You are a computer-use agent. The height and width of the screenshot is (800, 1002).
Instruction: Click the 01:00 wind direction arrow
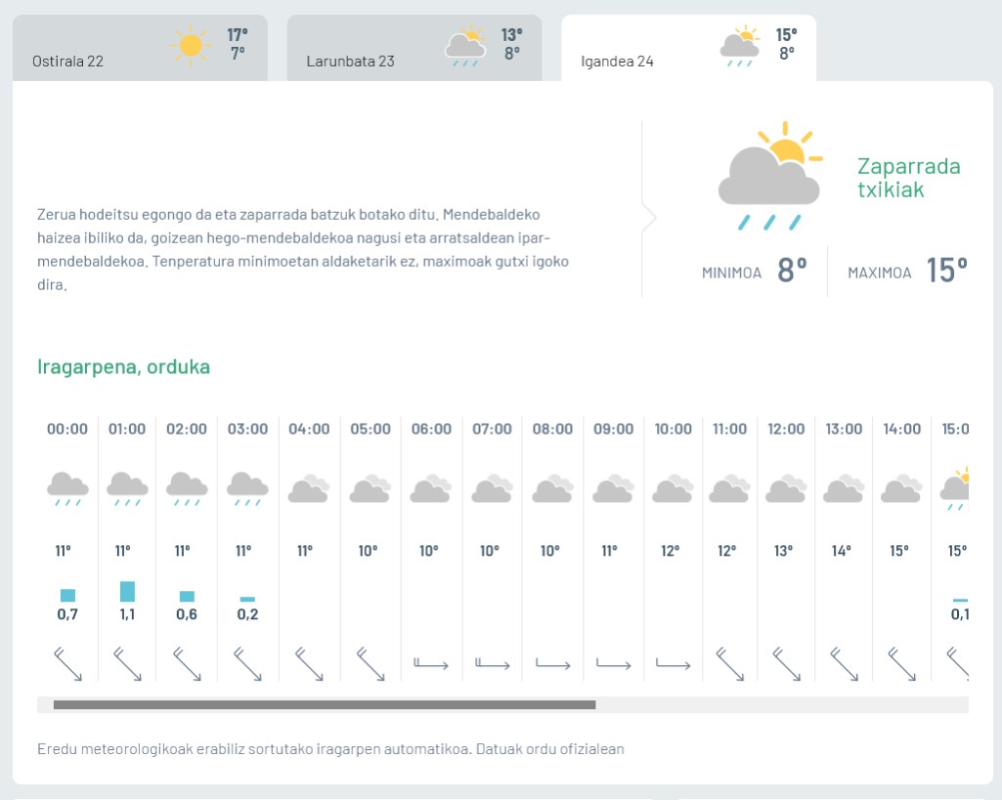click(127, 664)
